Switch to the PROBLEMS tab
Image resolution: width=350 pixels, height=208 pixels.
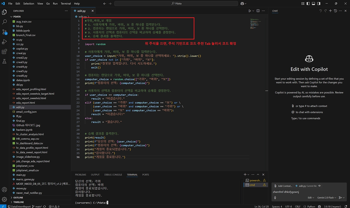[80, 174]
